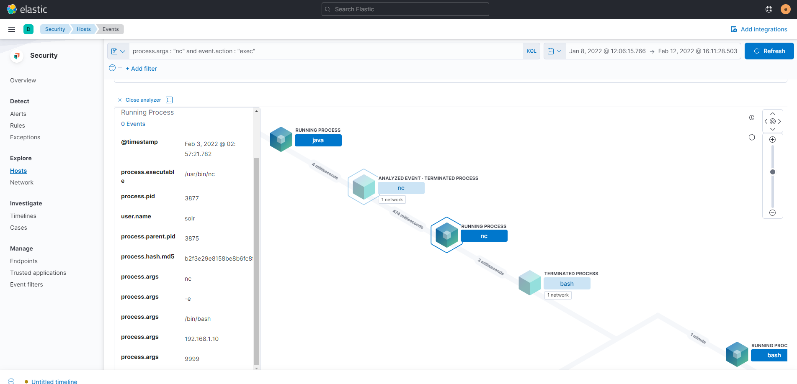Screen dimensions: 797x384
Task: Toggle the KQL query language switch
Action: click(x=531, y=51)
